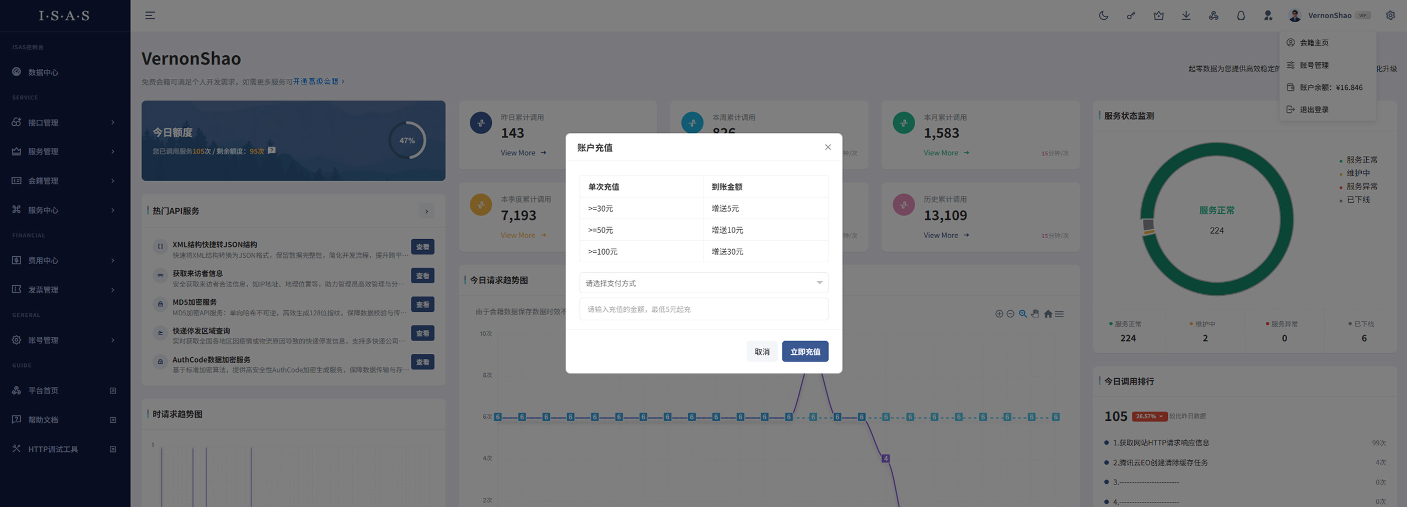This screenshot has height=507, width=1407.
Task: Switch to dark mode moon icon
Action: [1103, 15]
